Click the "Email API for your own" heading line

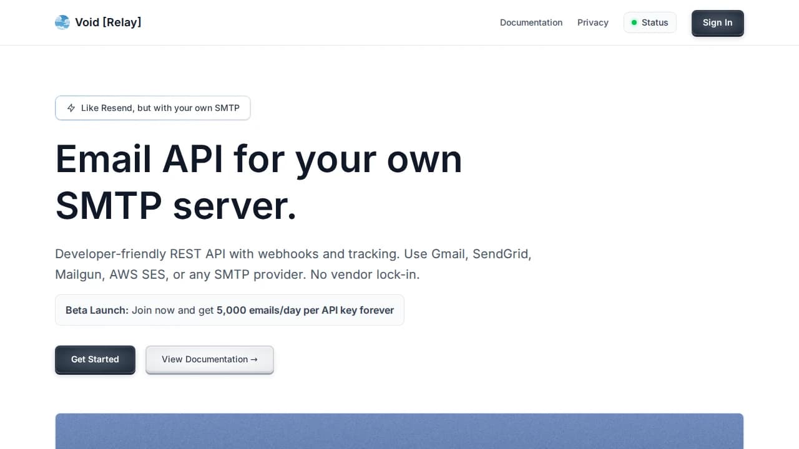point(258,158)
